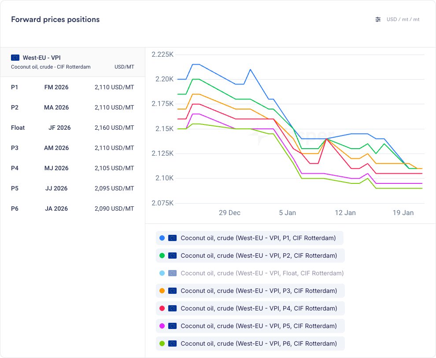The width and height of the screenshot is (436, 358).
Task: Click the P6 JA 2026 position row
Action: 73,208
